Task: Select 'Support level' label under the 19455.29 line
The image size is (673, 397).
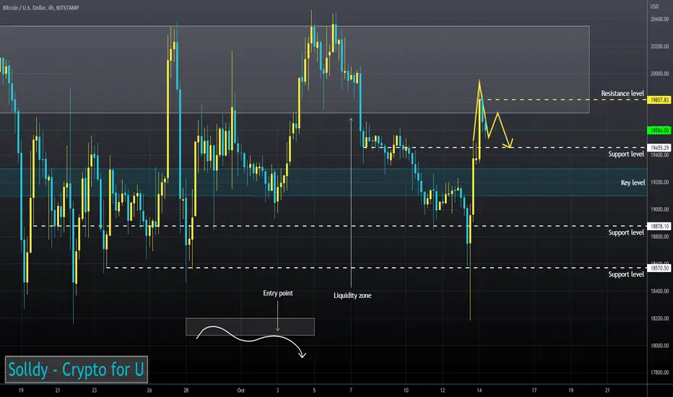Action: (x=626, y=154)
